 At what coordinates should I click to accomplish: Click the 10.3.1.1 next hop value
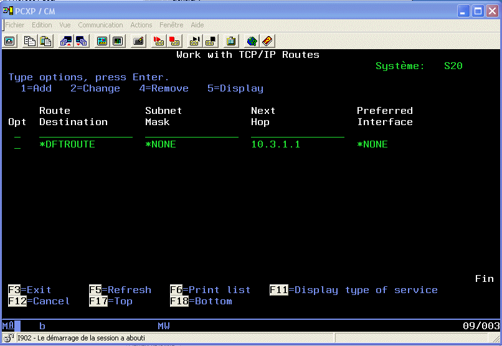(276, 144)
